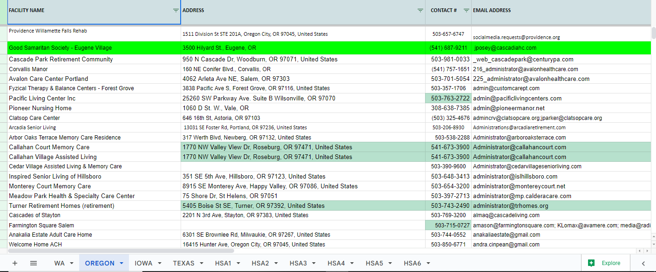The width and height of the screenshot is (656, 272).
Task: Select email anakaliaestate@gmail.com
Action: click(x=561, y=235)
